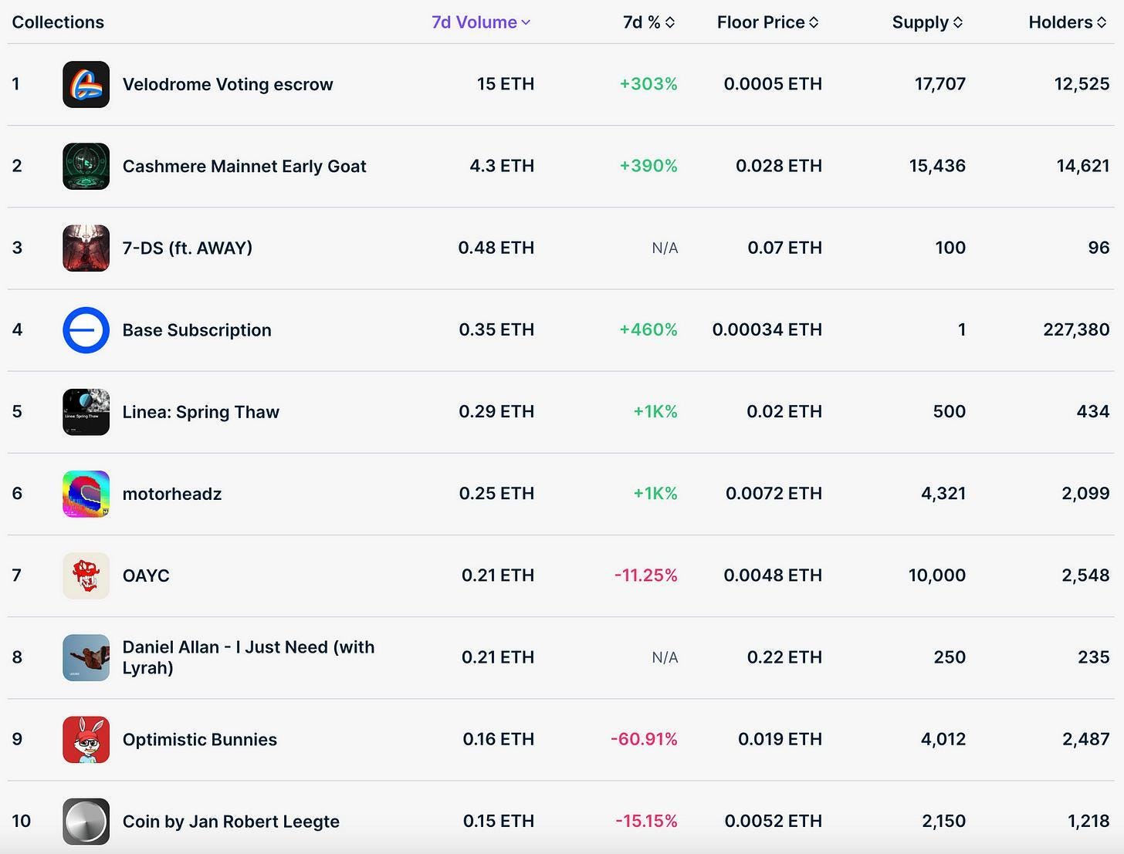Sort by the 7d Volume column
Screen dimensions: 1124x854
(481, 22)
